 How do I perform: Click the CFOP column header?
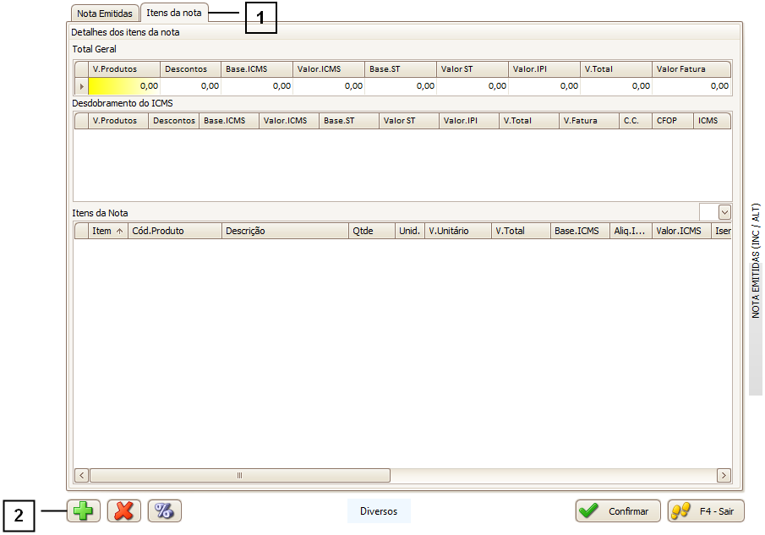tap(673, 120)
